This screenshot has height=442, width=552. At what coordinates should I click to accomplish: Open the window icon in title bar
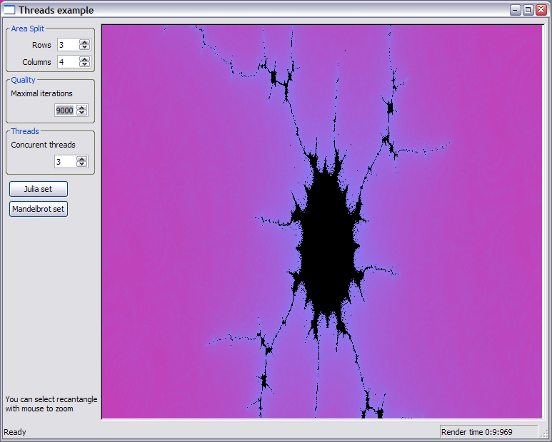point(9,10)
